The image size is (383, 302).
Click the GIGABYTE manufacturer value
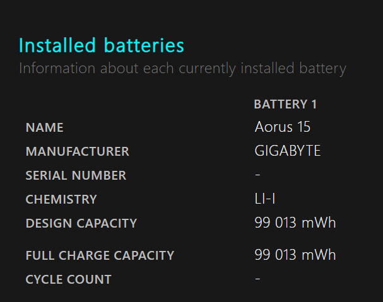[x=288, y=151]
